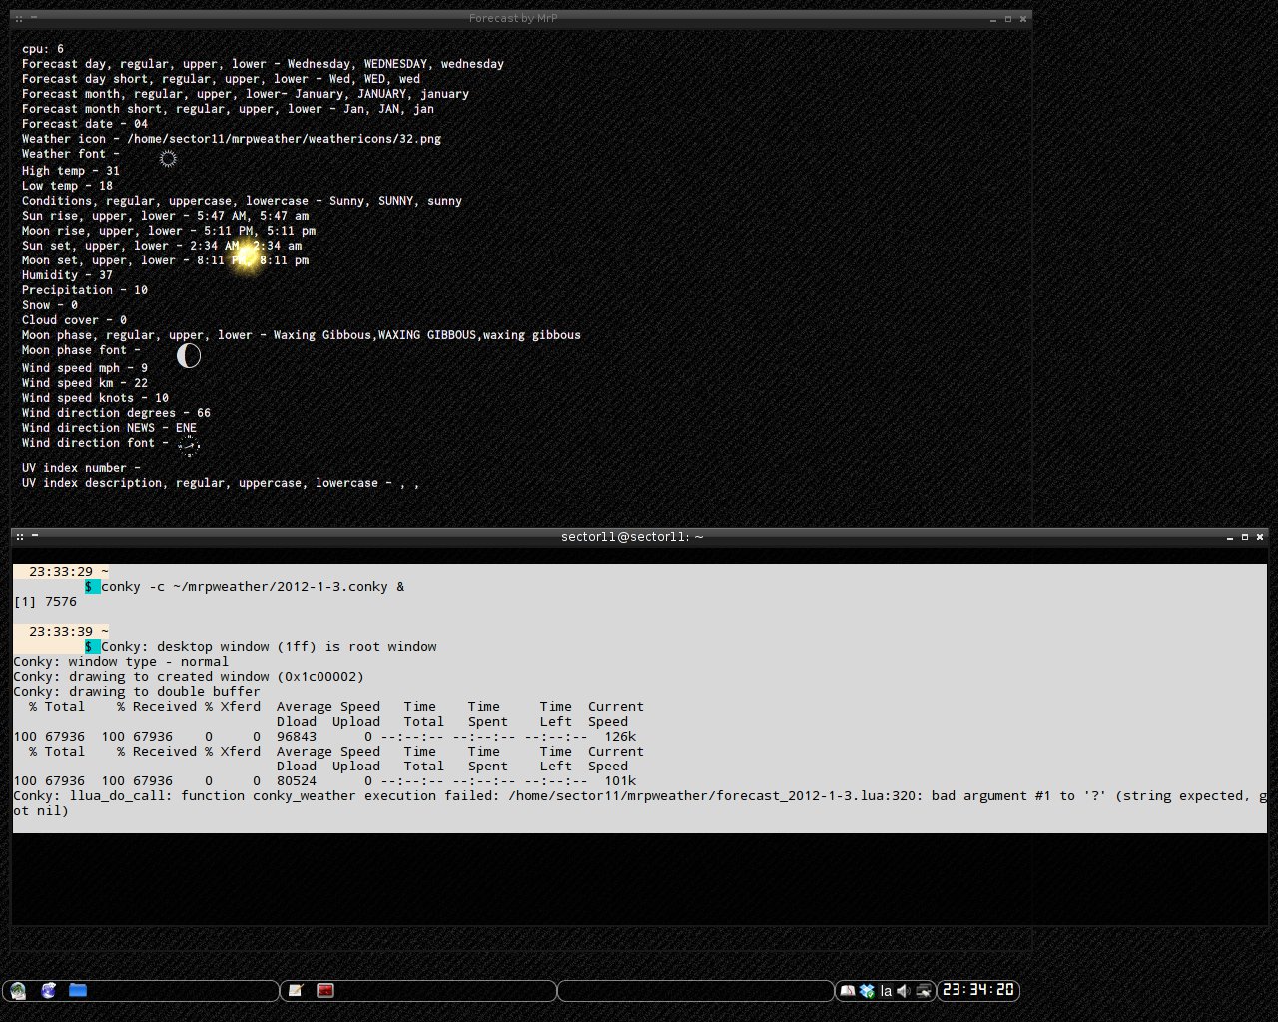Click the glowing sun weather icon
Viewport: 1278px width, 1022px height.
click(246, 255)
